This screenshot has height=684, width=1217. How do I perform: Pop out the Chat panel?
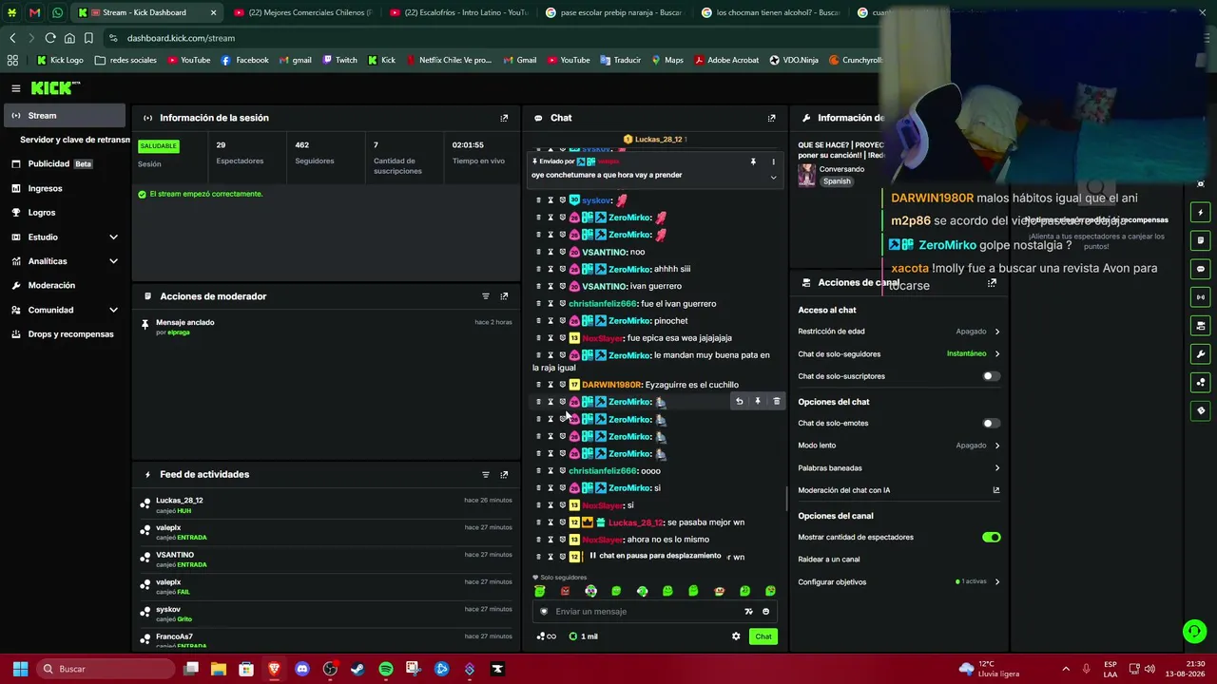tap(771, 118)
